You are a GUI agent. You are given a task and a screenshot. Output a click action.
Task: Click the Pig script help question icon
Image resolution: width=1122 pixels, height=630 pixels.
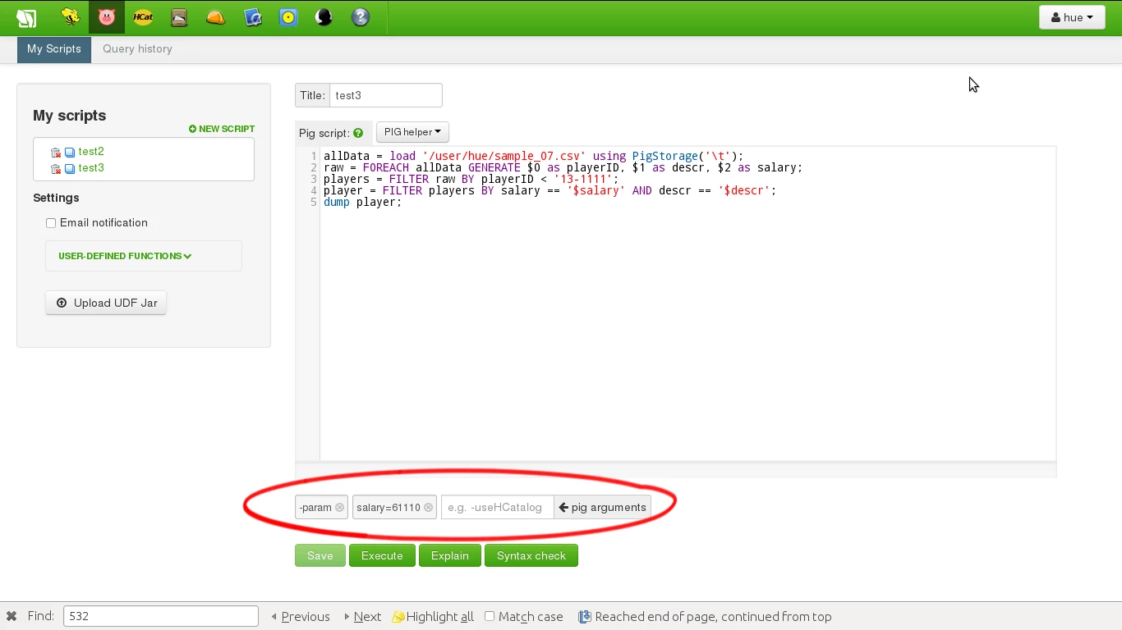pos(358,133)
